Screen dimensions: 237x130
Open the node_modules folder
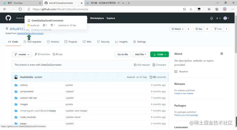(x=28, y=117)
